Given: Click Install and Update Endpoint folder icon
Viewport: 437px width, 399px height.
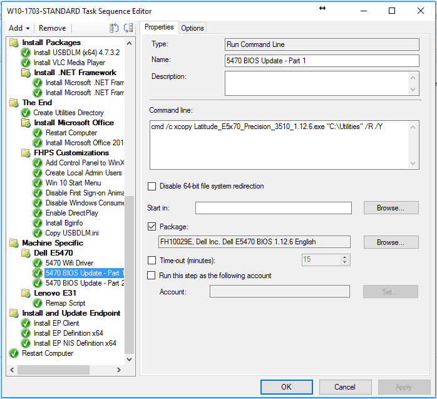Looking at the screenshot, I should (14, 313).
